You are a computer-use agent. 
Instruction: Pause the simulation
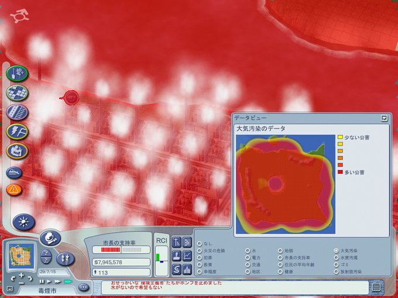click(42, 282)
